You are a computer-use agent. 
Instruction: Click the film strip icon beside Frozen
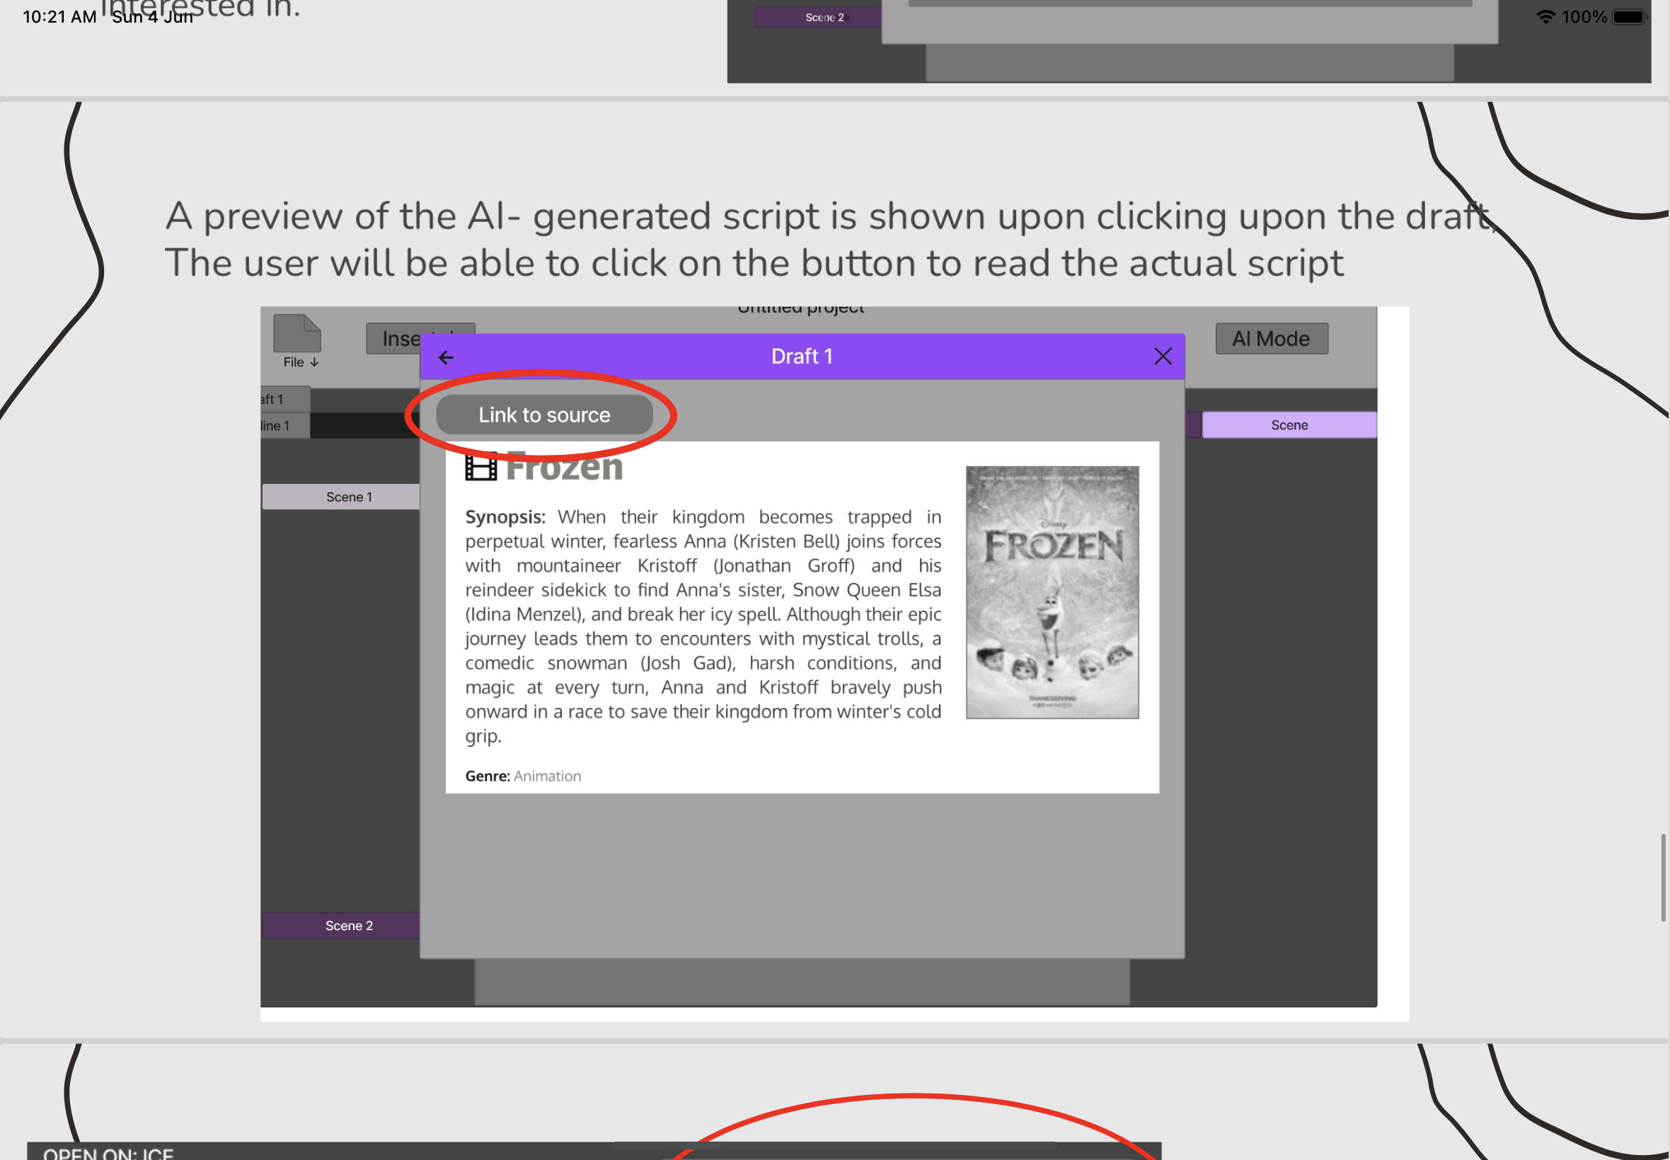[x=480, y=467]
